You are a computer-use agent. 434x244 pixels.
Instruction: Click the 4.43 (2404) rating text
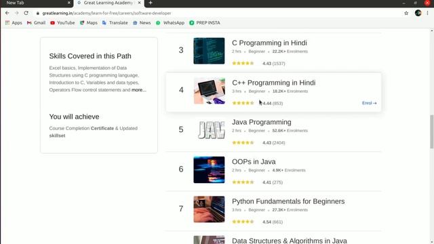274,143
